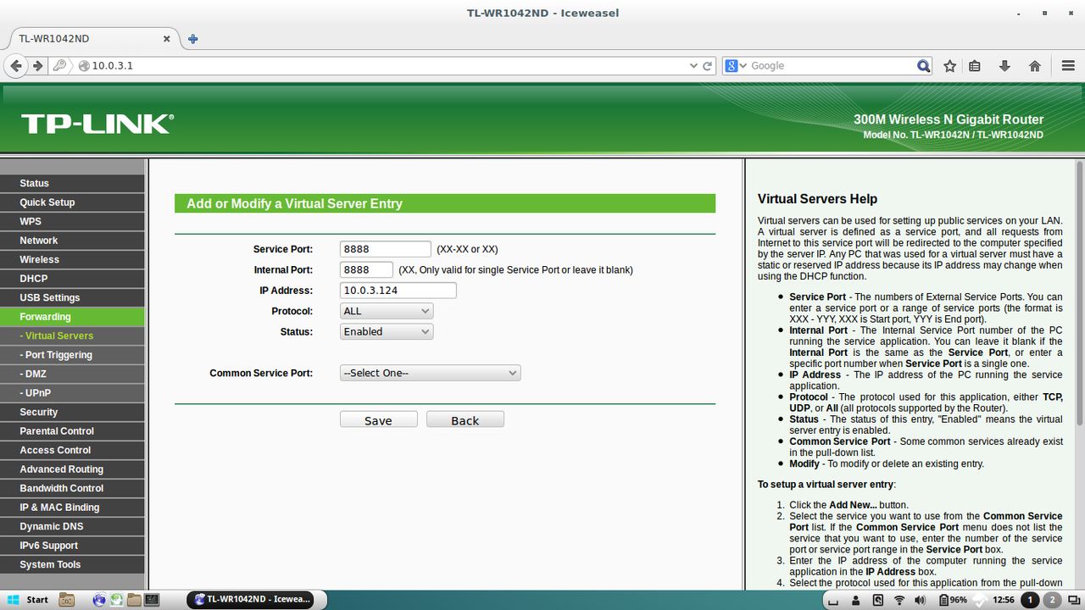Click the Service Port input field

click(386, 249)
